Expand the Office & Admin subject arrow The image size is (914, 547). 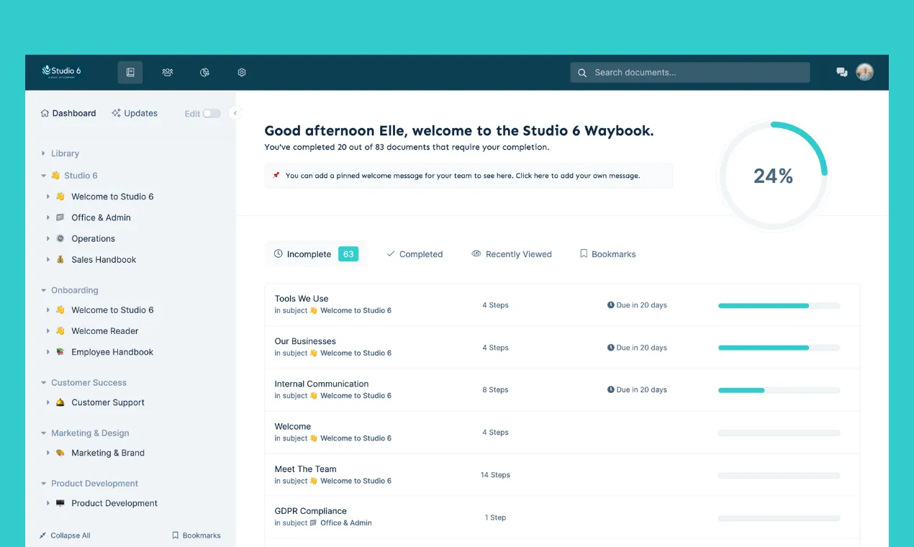tap(48, 217)
